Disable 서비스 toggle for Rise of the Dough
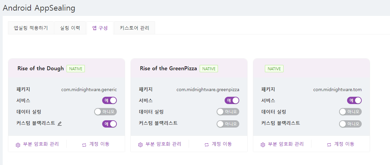The height and width of the screenshot is (165, 390). [x=109, y=100]
